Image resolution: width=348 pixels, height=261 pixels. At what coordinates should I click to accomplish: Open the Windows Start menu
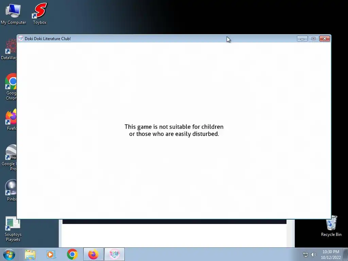point(9,254)
